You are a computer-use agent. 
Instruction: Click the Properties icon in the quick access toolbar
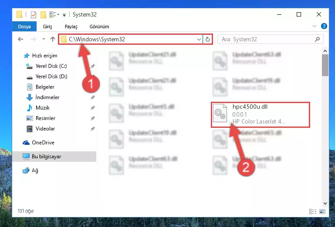coord(34,15)
